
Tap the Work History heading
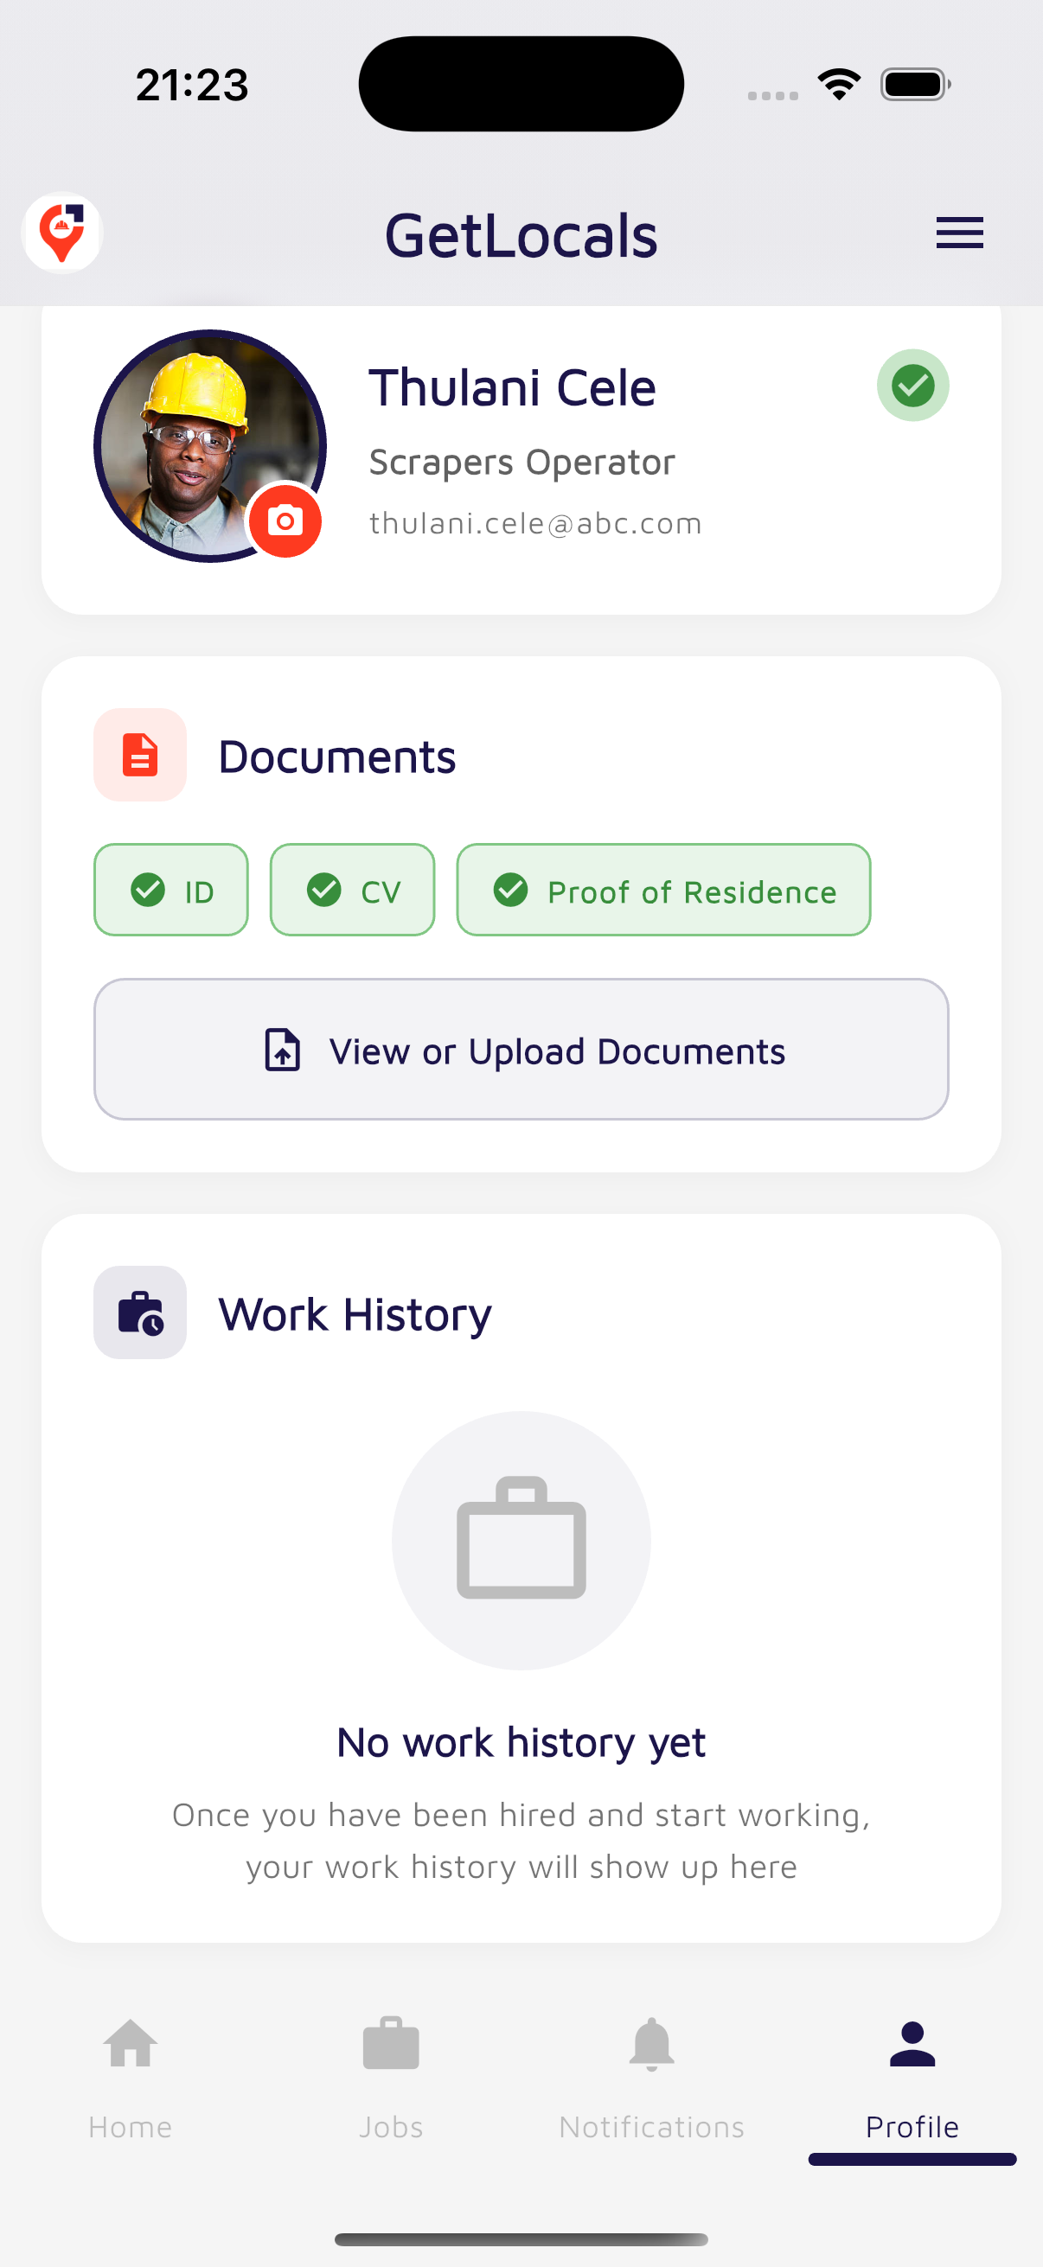pos(355,1315)
